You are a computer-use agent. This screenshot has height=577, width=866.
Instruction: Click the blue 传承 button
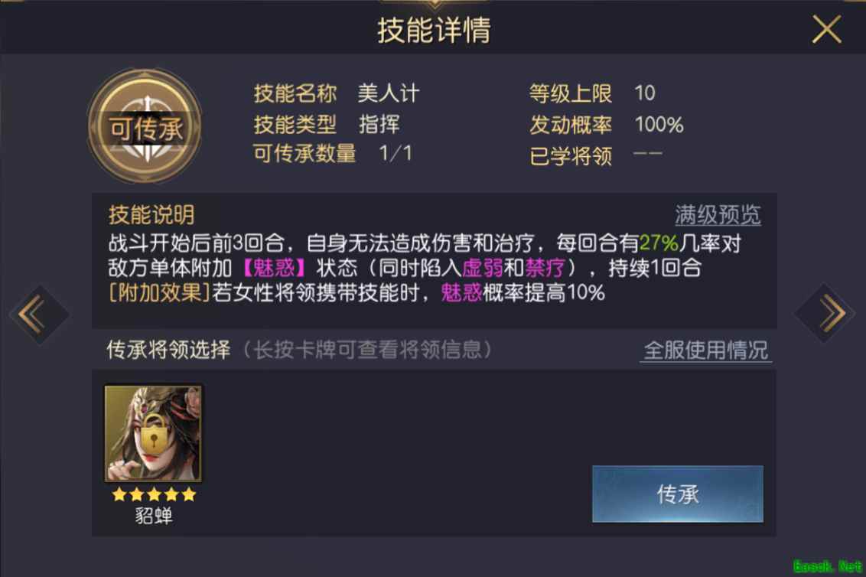click(678, 494)
